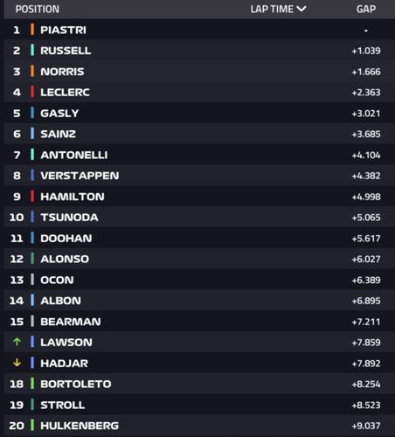This screenshot has width=395, height=437.
Task: Select the Tsunoda driver row
Action: point(199,217)
